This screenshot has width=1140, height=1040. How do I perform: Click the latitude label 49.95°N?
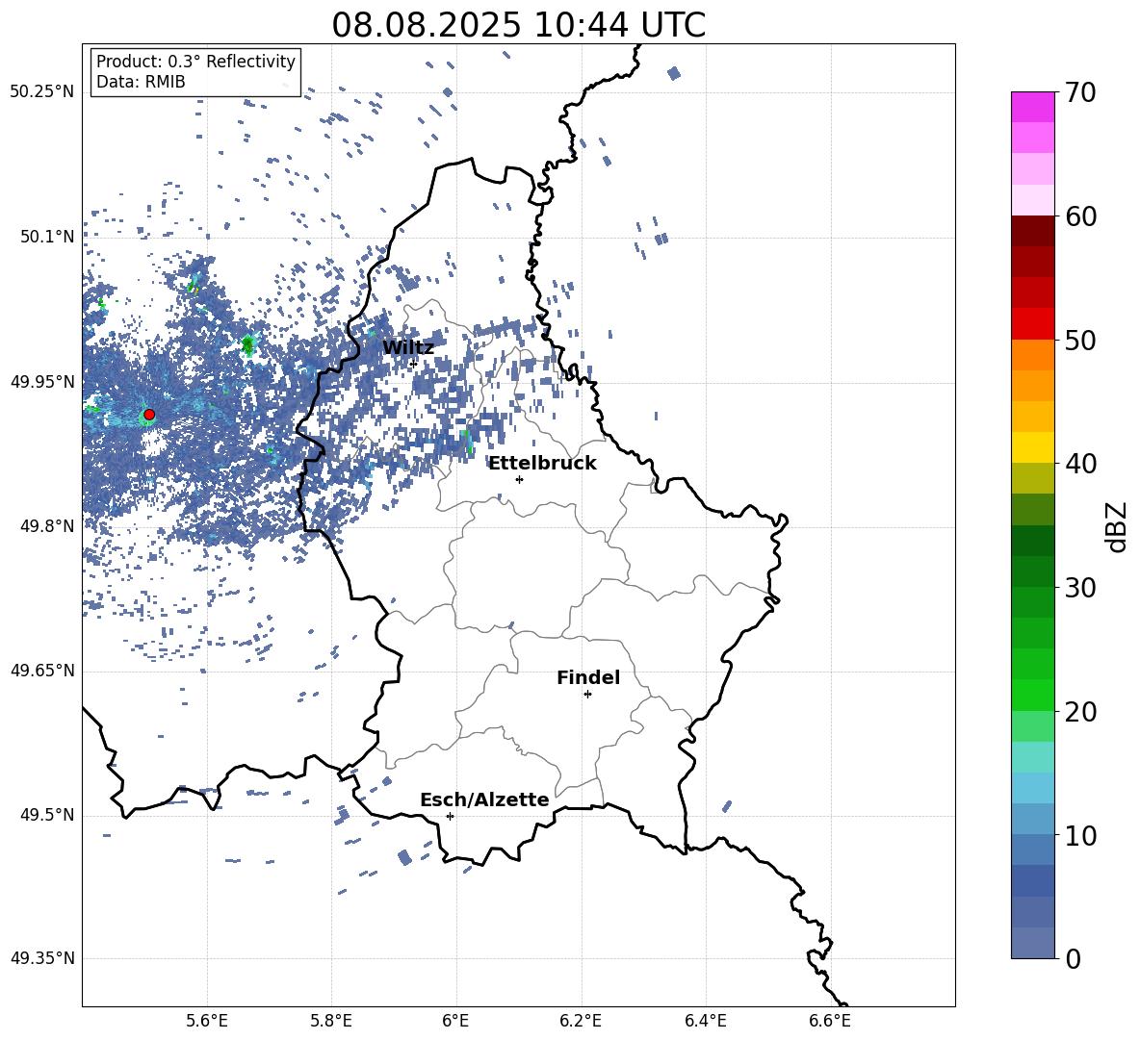42,381
